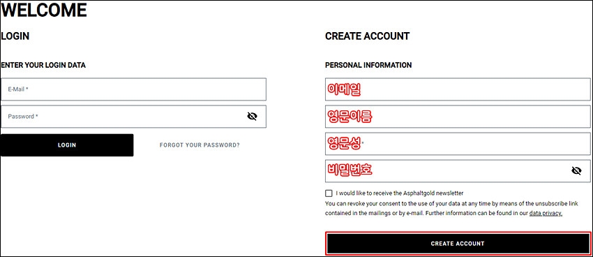593x257 pixels.
Task: Click the black LOGIN button
Action: (x=67, y=145)
